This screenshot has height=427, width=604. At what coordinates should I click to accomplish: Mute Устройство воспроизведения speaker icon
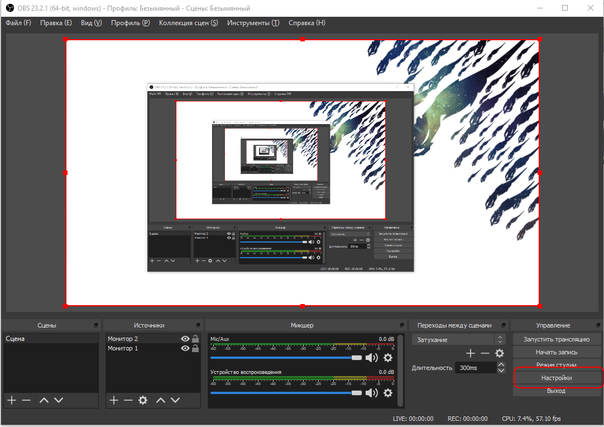[x=372, y=393]
